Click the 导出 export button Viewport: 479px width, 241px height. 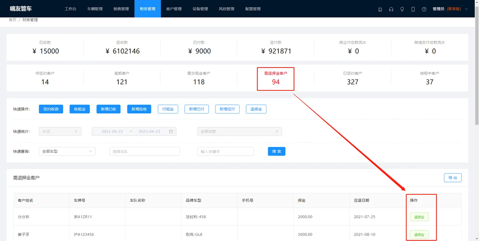tap(453, 178)
